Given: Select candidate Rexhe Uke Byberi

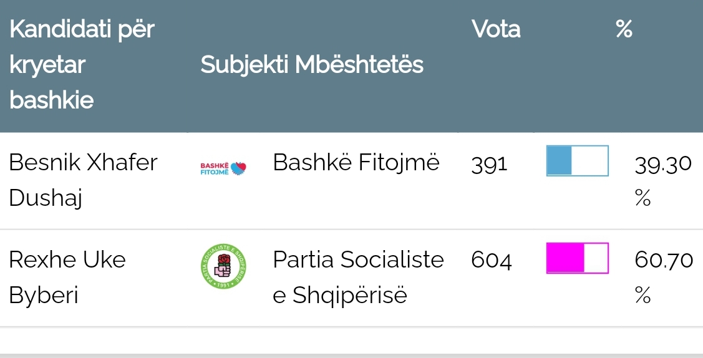Looking at the screenshot, I should tap(67, 277).
